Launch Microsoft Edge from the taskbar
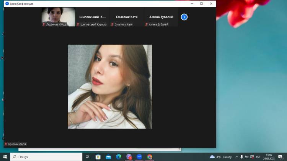The image size is (287, 161). click(x=119, y=157)
